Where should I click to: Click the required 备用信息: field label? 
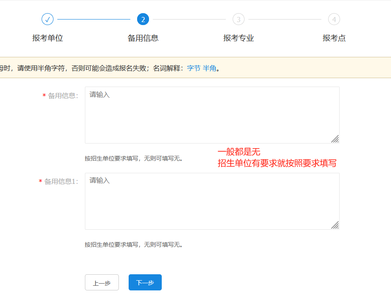[x=63, y=96]
